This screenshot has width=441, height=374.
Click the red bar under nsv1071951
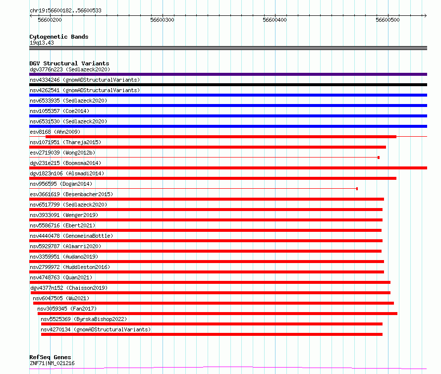coord(208,147)
